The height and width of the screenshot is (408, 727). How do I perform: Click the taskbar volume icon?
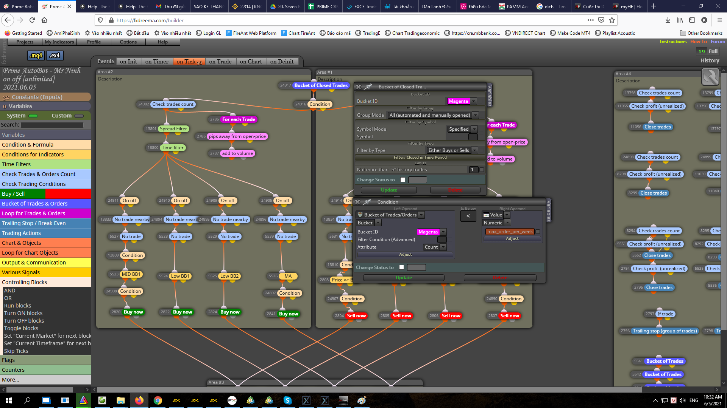pos(682,400)
